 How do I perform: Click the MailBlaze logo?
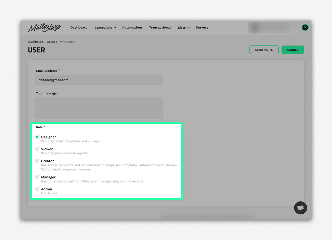(x=44, y=28)
